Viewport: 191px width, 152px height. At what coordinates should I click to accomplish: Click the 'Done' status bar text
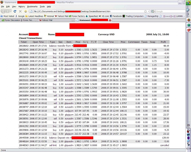[x=3, y=150]
